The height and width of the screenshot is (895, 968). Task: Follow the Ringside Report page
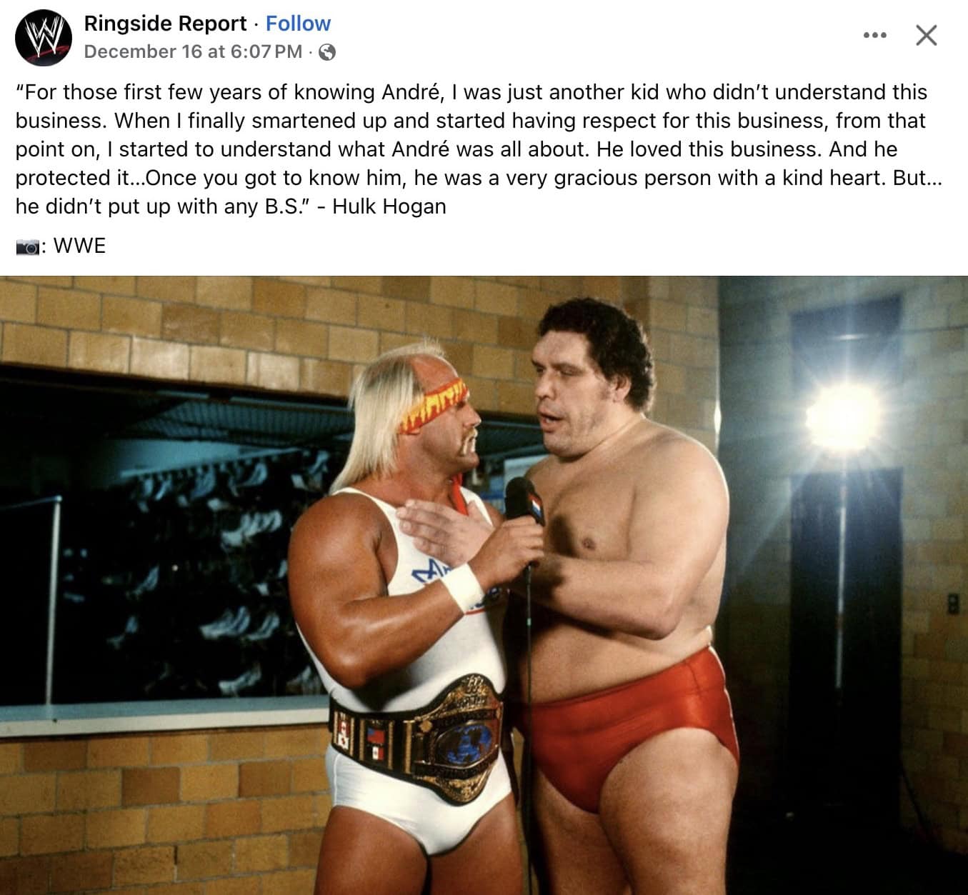[x=298, y=24]
